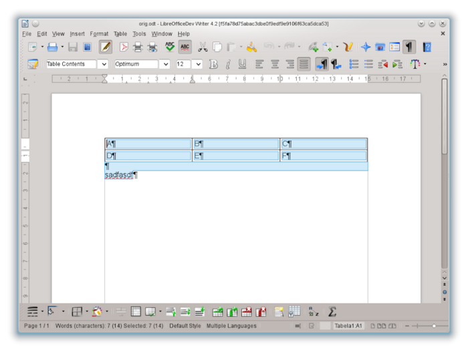Click the word count status field
The height and width of the screenshot is (351, 468).
(x=109, y=326)
